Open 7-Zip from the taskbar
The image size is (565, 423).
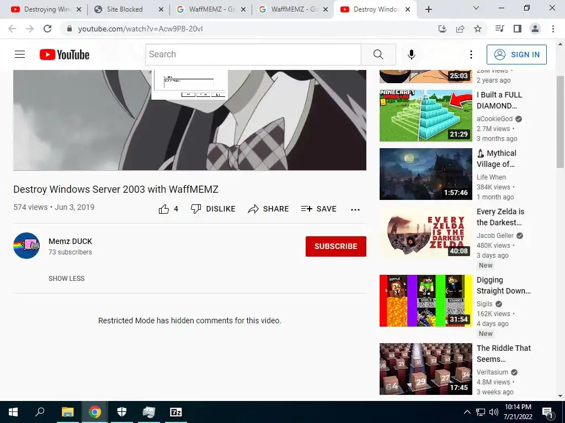pyautogui.click(x=176, y=412)
